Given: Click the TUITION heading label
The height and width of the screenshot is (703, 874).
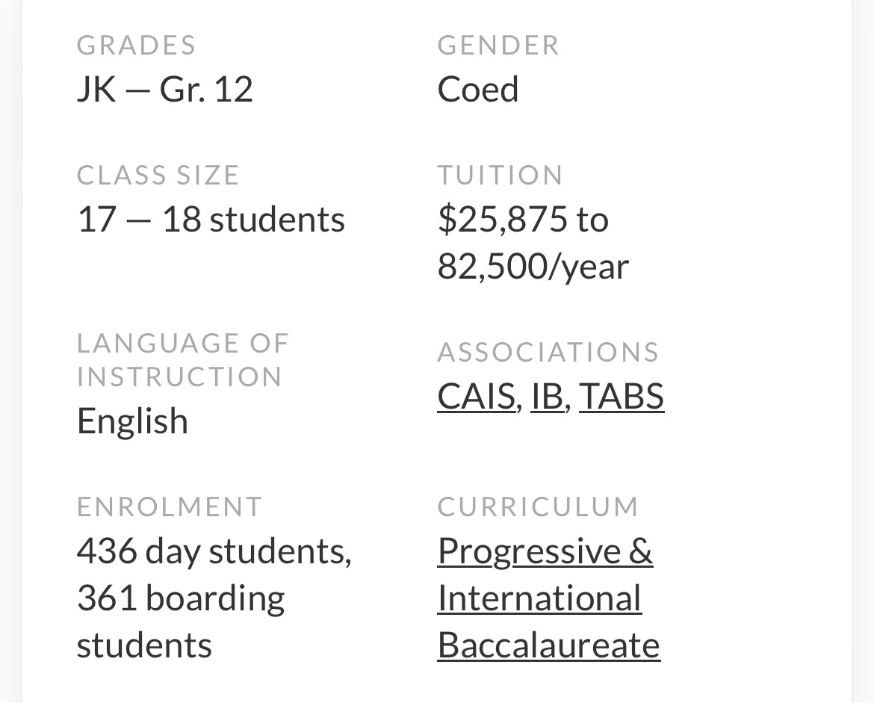Looking at the screenshot, I should (500, 176).
